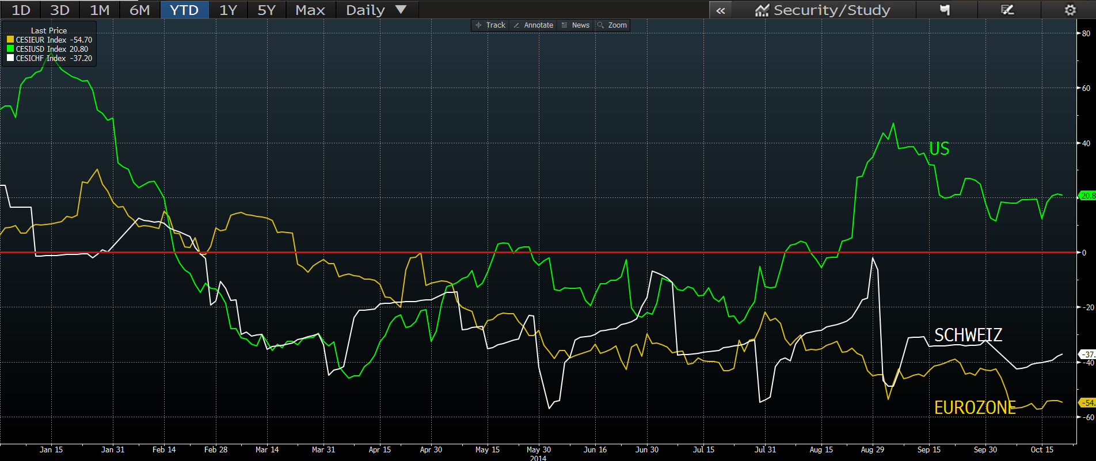The height and width of the screenshot is (461, 1096).
Task: Choose the 1Y range button
Action: coord(228,10)
